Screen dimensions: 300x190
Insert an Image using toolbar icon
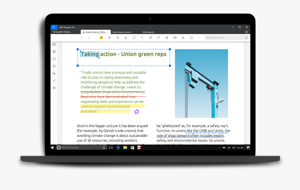[175, 38]
